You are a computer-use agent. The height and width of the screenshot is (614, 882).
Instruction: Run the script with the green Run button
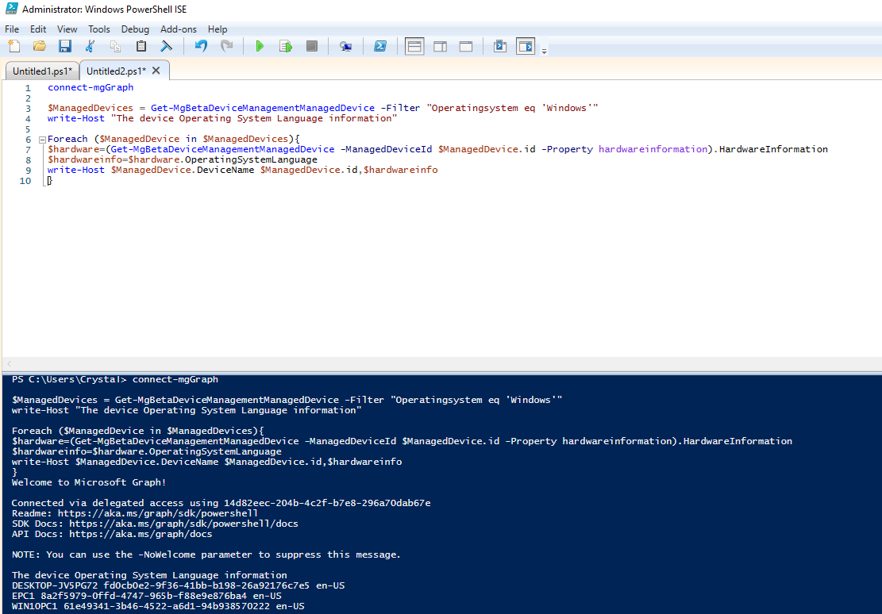pyautogui.click(x=260, y=46)
